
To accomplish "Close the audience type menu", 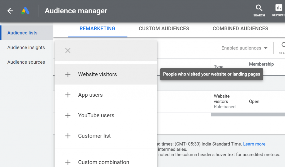I will tap(68, 51).
